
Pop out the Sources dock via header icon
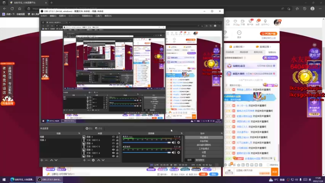(119, 133)
